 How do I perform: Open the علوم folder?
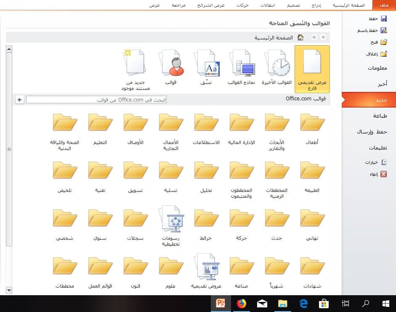(171, 273)
